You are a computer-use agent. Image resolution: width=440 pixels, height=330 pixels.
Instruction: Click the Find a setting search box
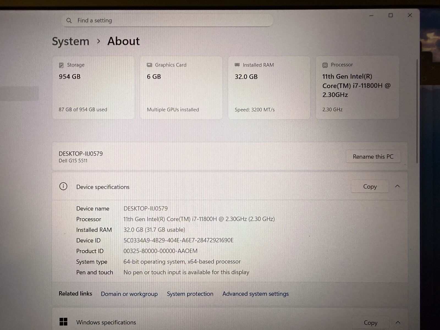[x=168, y=21]
